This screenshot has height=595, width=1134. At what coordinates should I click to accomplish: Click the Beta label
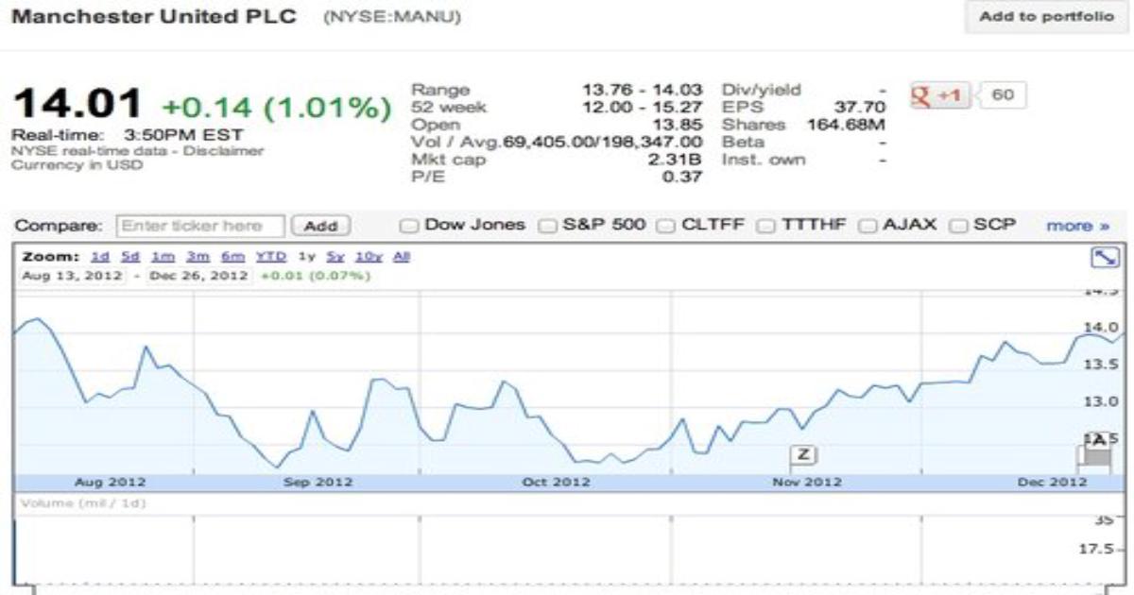(743, 143)
